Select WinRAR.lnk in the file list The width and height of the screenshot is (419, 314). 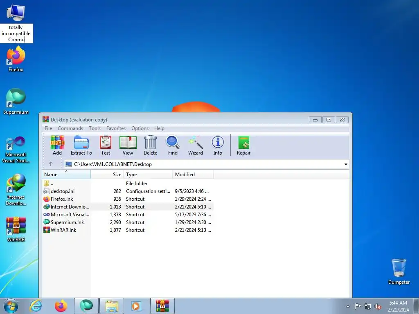pos(128,230)
